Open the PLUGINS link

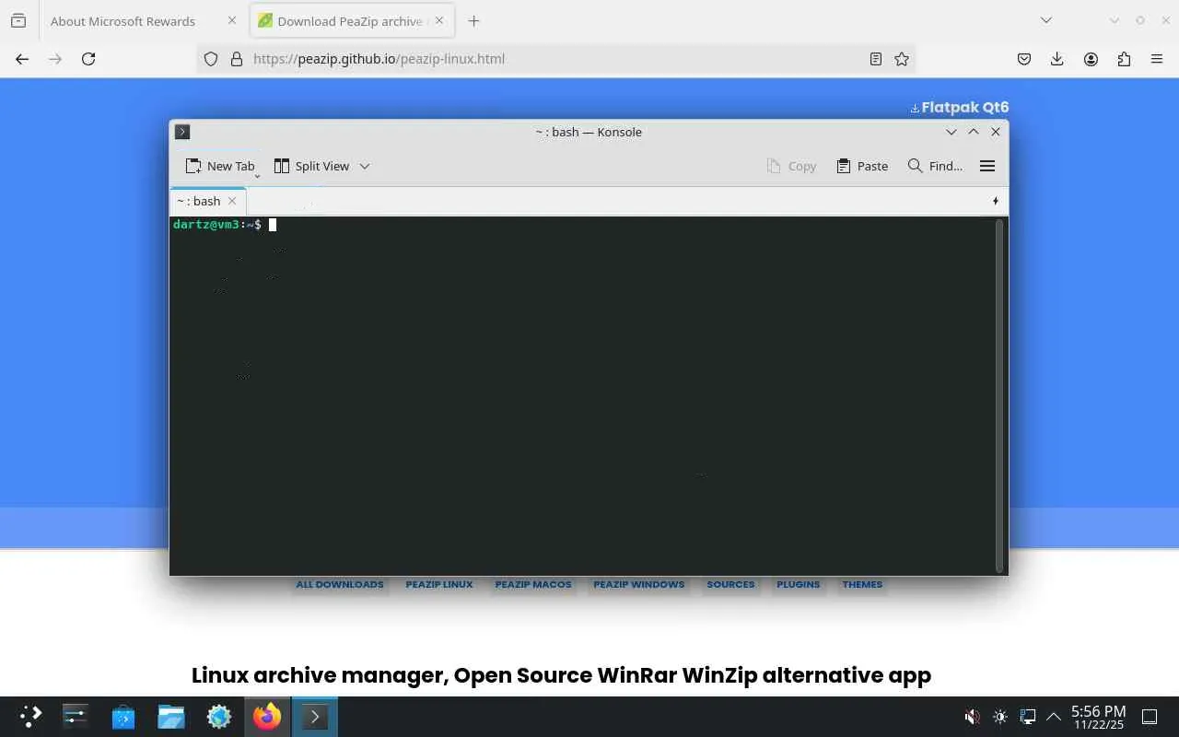pos(798,584)
